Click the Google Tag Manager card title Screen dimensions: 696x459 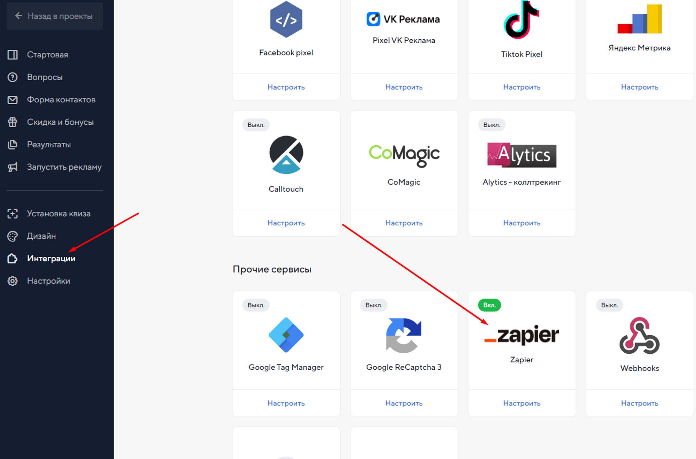pos(286,367)
